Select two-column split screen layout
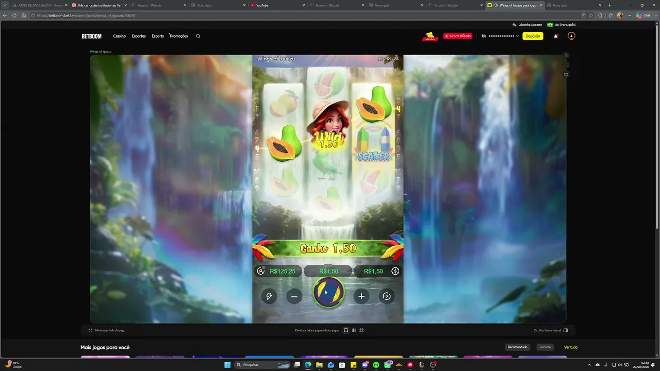 click(x=354, y=330)
